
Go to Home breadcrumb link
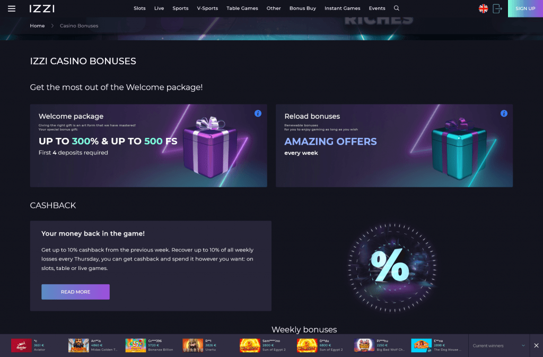[x=37, y=25]
